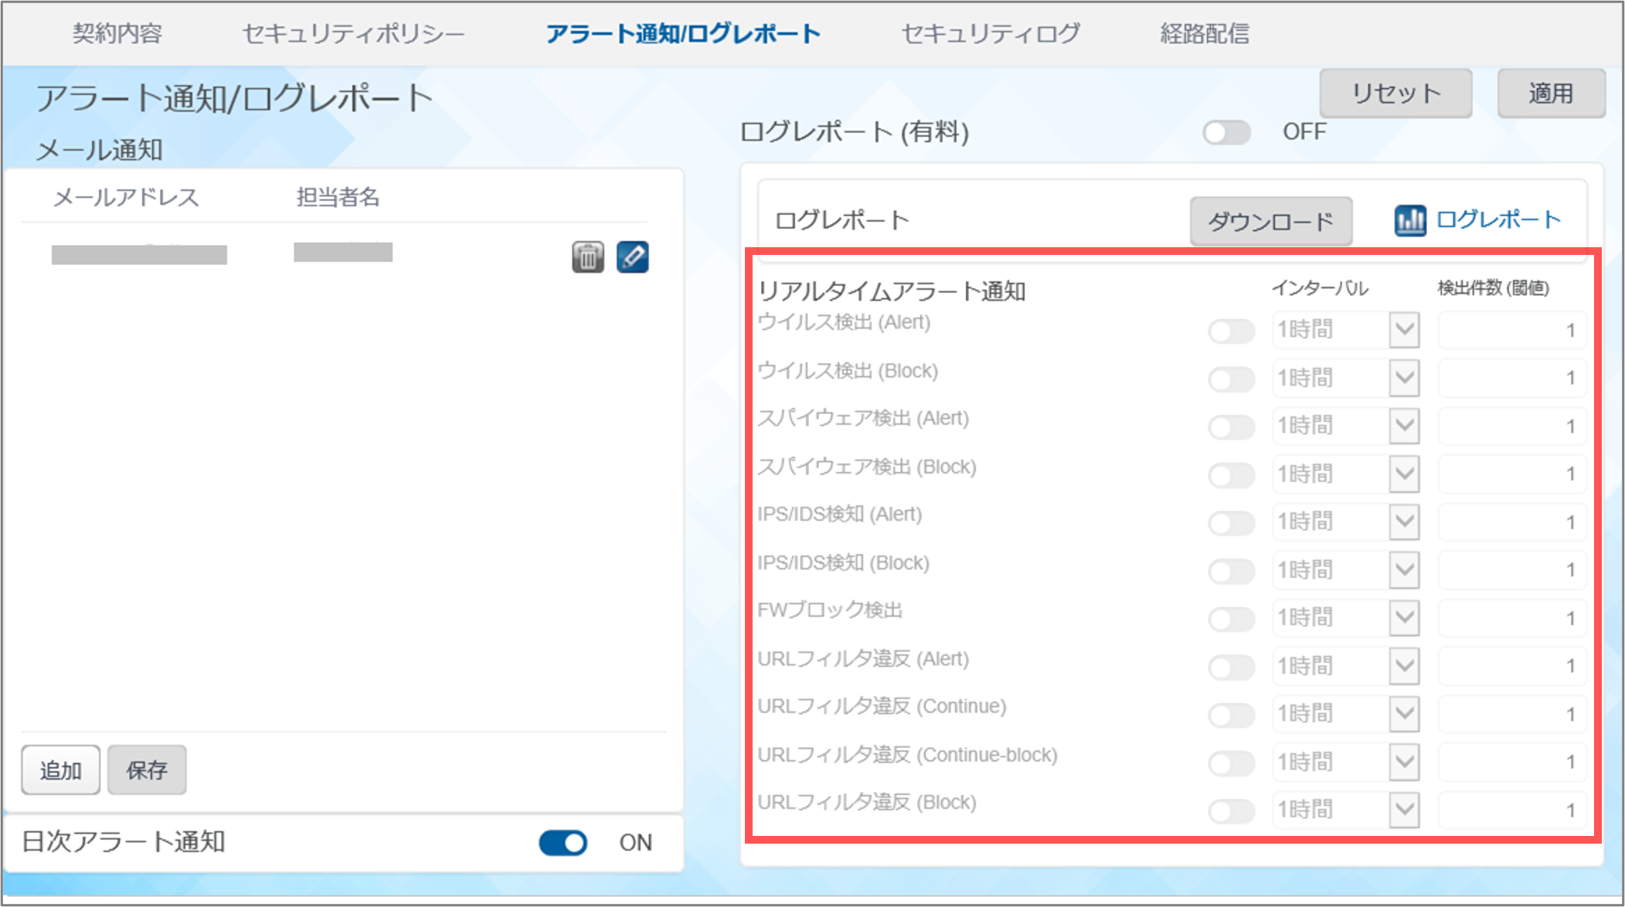Click the リセット button
This screenshot has width=1625, height=907.
[x=1395, y=93]
